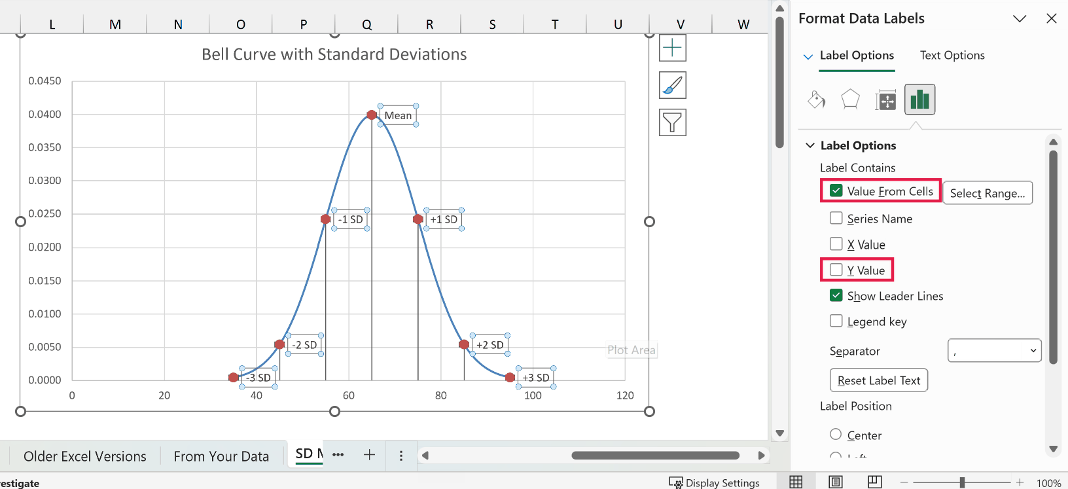Enable the X Value checkbox
Viewport: 1068px width, 489px height.
tap(836, 244)
